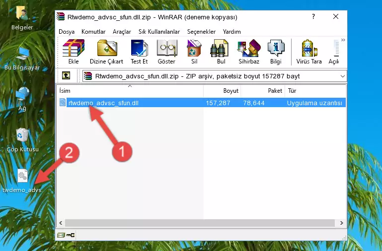382x251 pixels.
Task: Click the horizontal scrollbar track
Action: click(200, 223)
